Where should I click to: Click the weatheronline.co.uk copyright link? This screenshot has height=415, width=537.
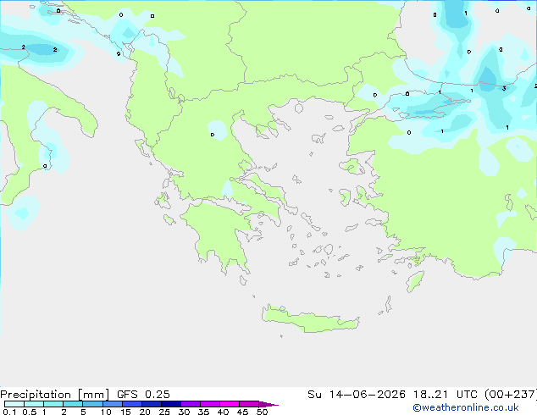point(466,407)
